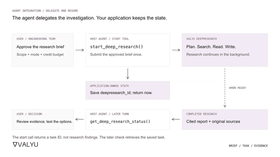Click 'VALYU DEEPRESEARCH' label
This screenshot has height=157, width=280.
coord(202,39)
